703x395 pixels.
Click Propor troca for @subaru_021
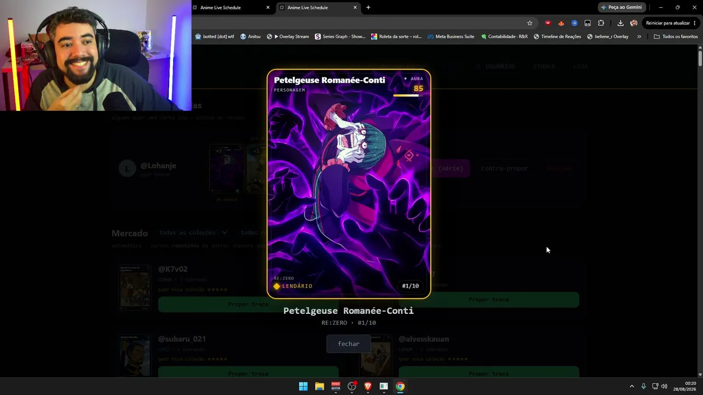tap(248, 373)
